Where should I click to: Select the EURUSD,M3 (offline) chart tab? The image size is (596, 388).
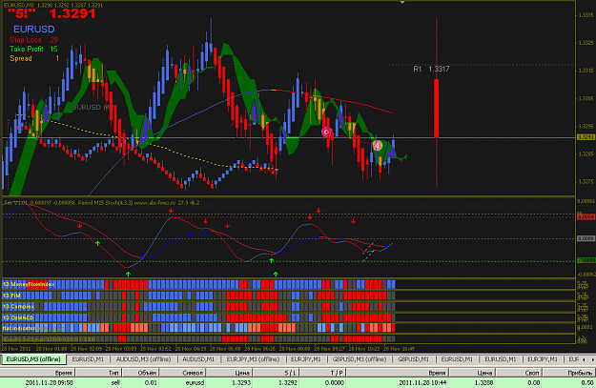pos(33,359)
